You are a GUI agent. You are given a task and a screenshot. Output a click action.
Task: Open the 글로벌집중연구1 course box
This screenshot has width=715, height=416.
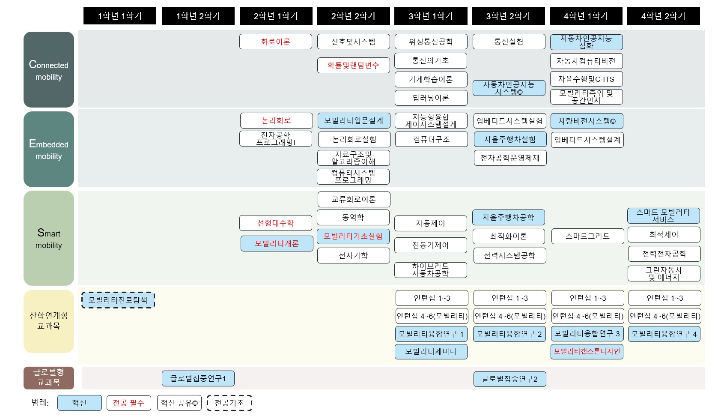pos(198,379)
